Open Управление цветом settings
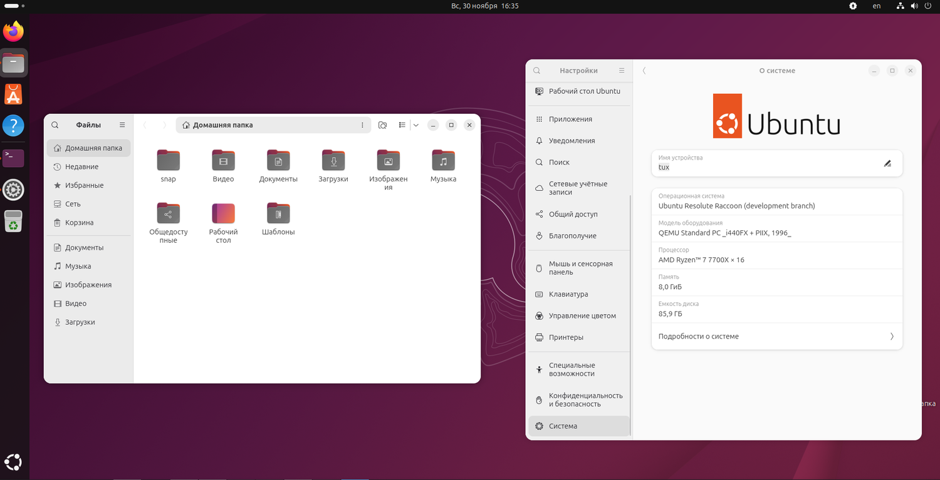The width and height of the screenshot is (940, 480). [578, 316]
